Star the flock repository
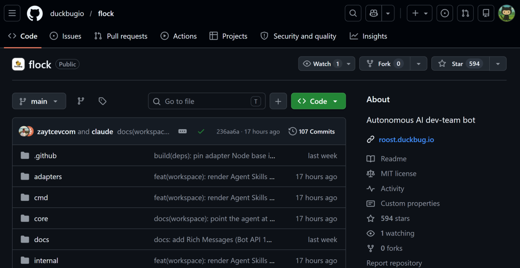The image size is (520, 268). [x=460, y=64]
